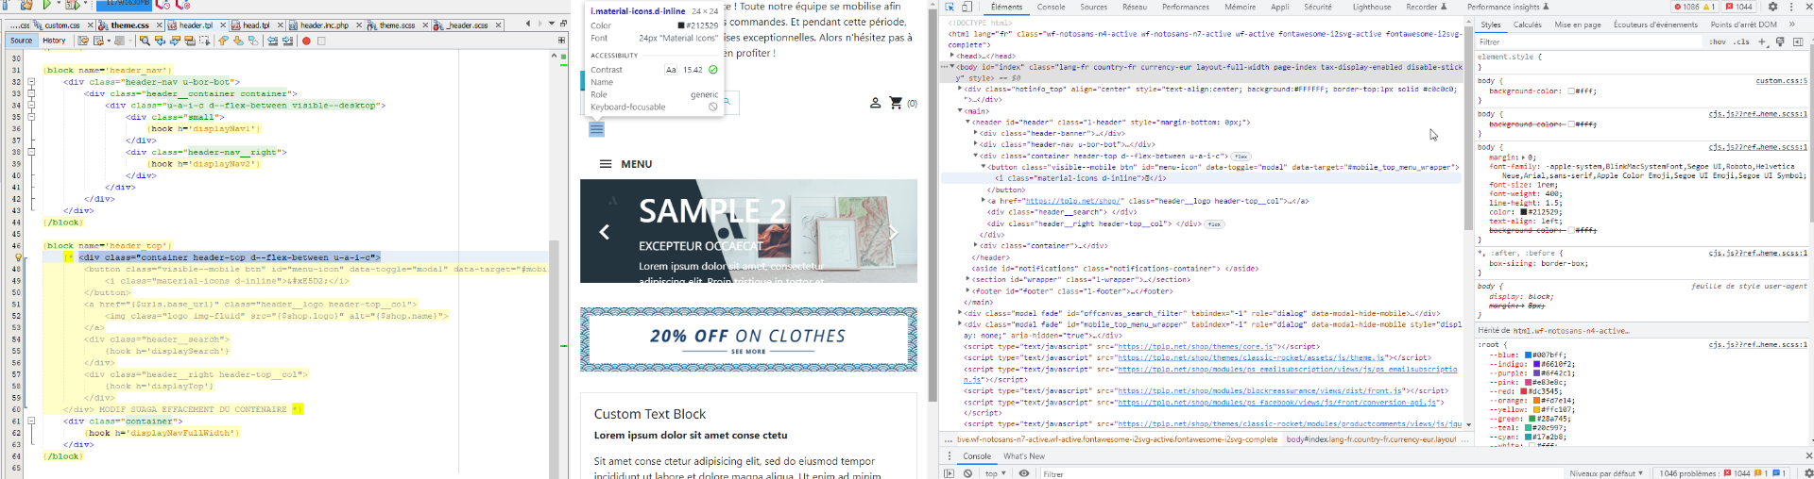Viewport: 1814px width, 479px height.
Task: Toggle console sidebar icon in drawer
Action: tap(949, 473)
